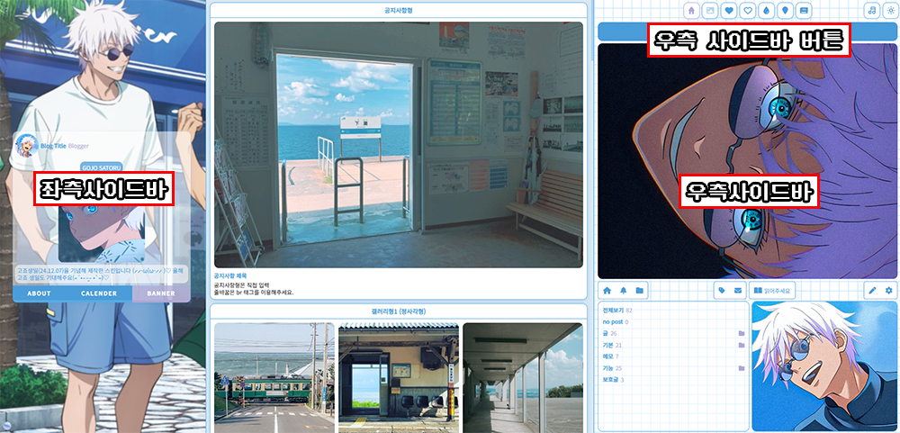This screenshot has height=433, width=900.
Task: Open the smiling character image in right sidebar
Action: point(824,366)
